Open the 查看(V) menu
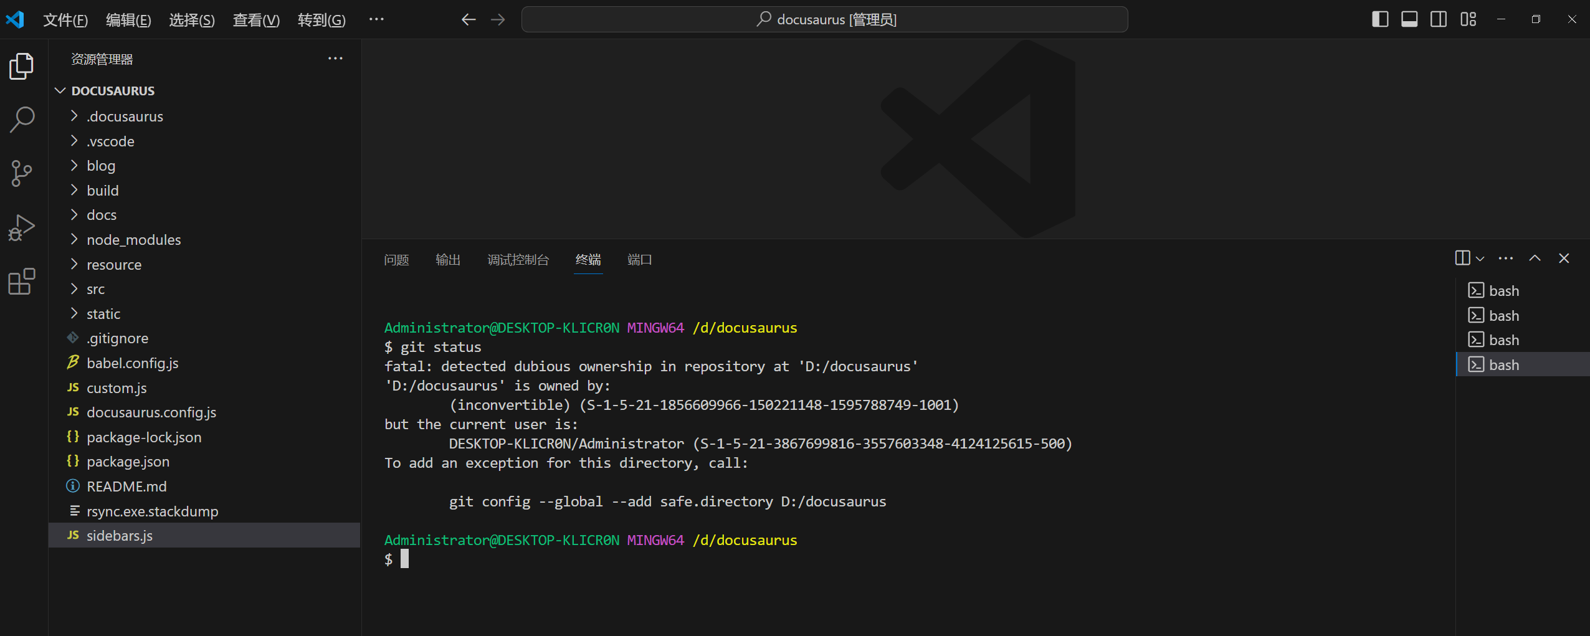 (256, 20)
